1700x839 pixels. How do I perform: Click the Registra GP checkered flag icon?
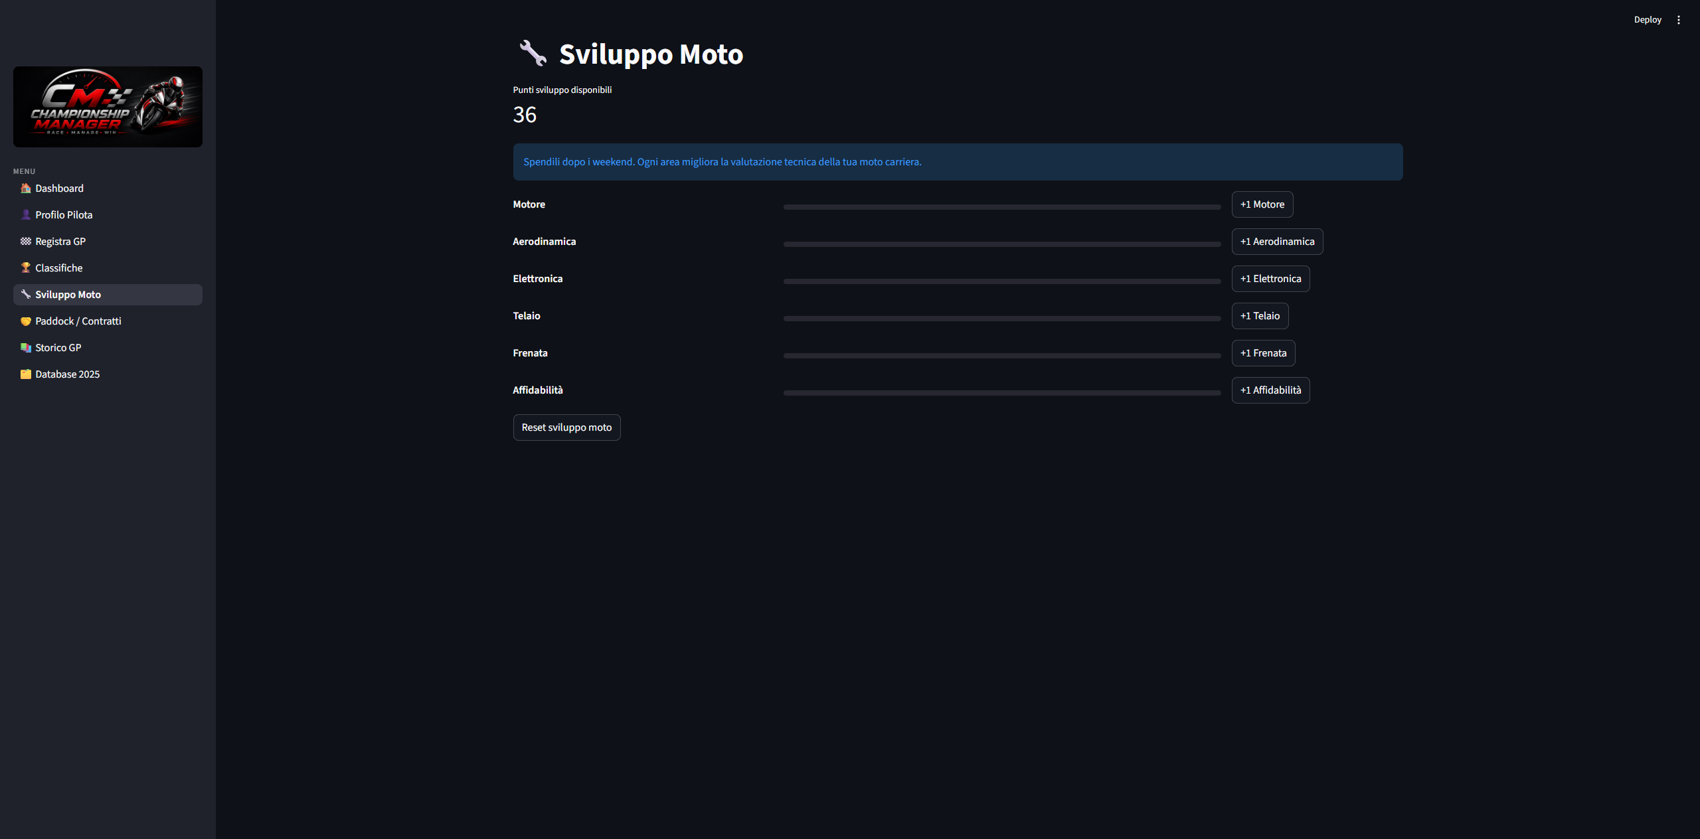point(26,242)
